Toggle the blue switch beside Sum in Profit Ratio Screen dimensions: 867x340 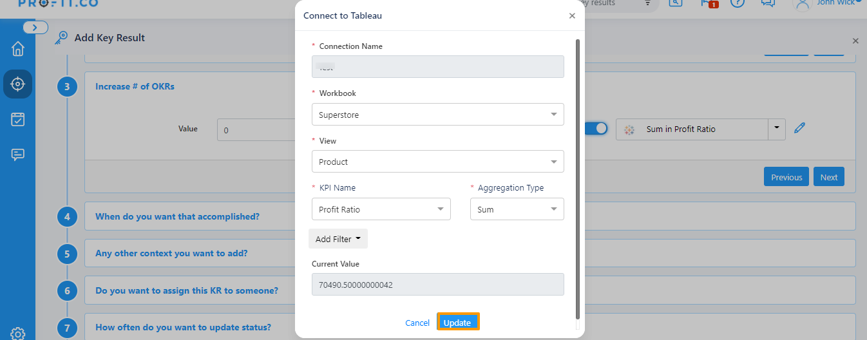[596, 129]
